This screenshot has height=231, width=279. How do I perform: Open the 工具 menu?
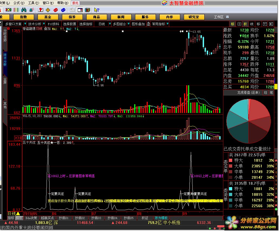click(34, 3)
